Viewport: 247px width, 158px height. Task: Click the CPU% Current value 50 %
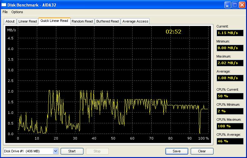click(230, 96)
